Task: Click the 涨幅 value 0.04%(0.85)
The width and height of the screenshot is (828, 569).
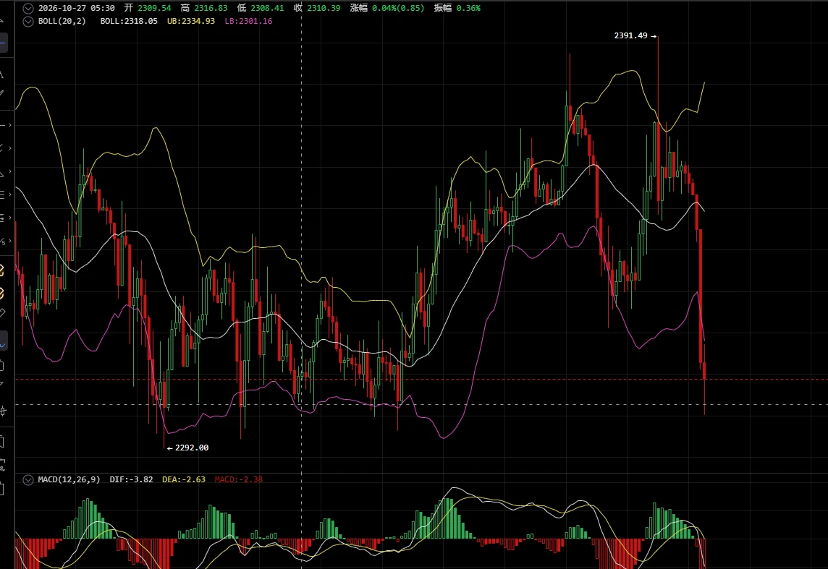Action: coord(397,8)
